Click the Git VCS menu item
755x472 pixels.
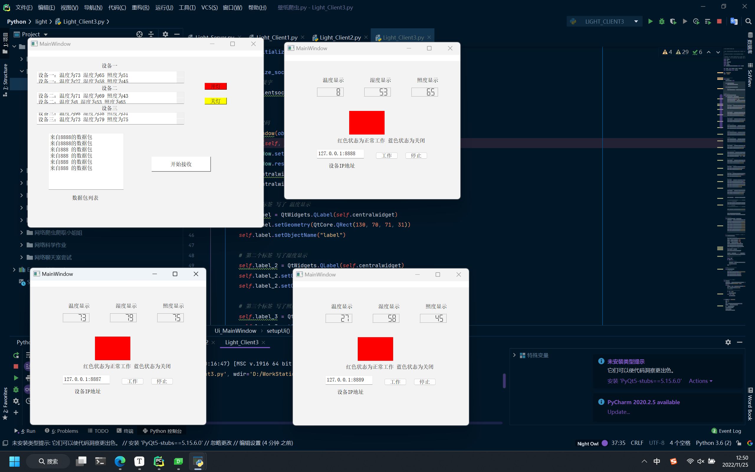point(209,7)
